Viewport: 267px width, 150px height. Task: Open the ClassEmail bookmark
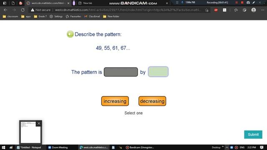(x=92, y=17)
